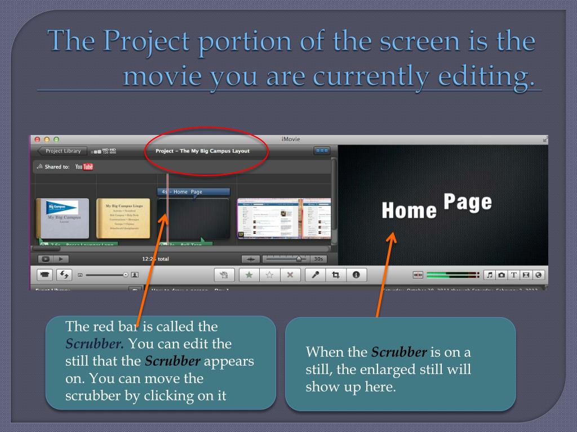Open the inspector info button

(356, 274)
